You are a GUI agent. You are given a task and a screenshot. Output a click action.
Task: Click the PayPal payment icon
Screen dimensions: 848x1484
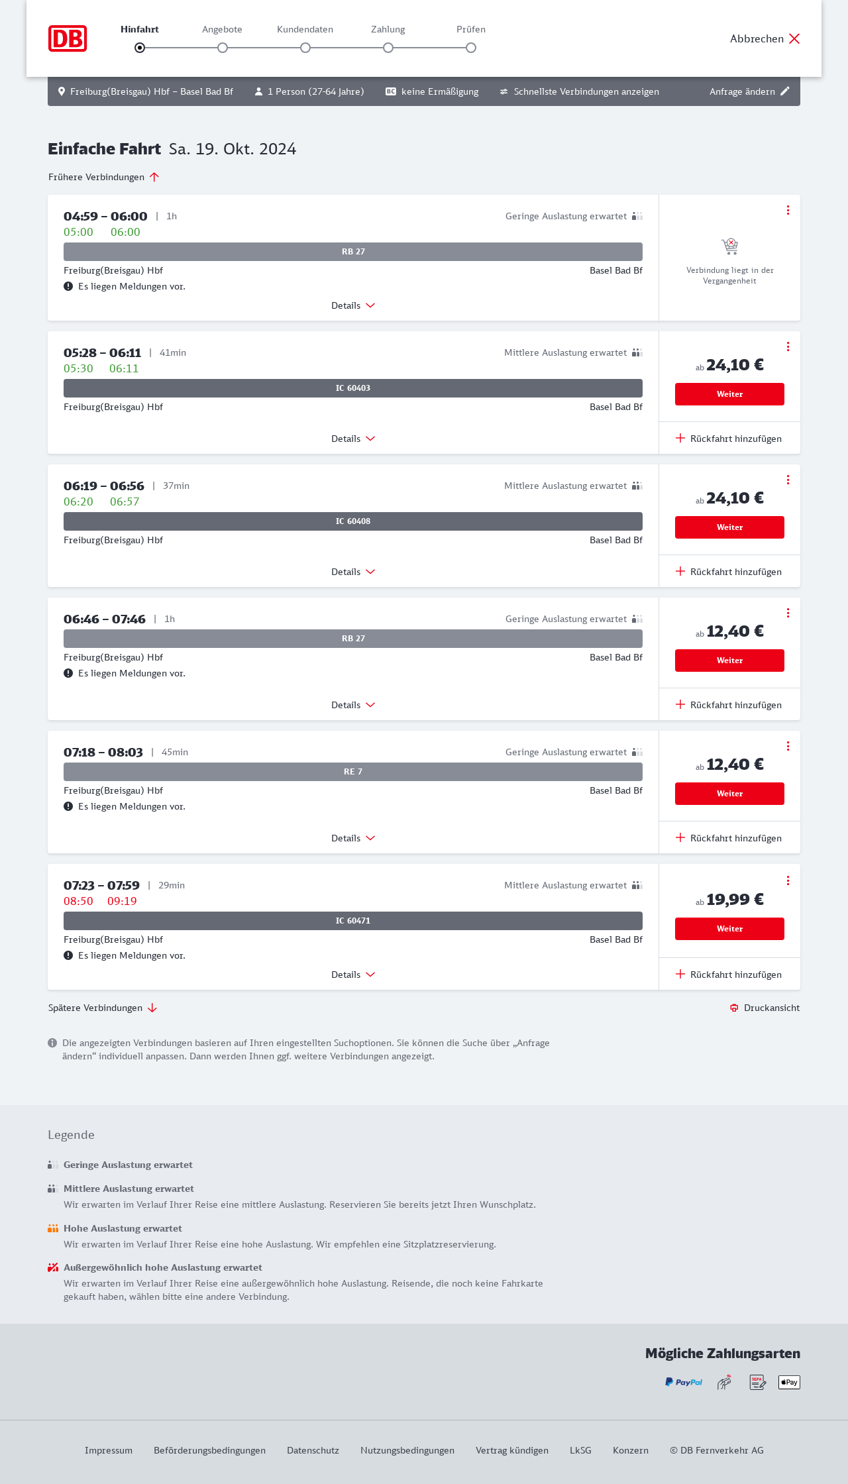click(x=684, y=1382)
